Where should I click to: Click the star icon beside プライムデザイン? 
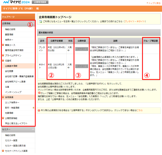point(3,55)
